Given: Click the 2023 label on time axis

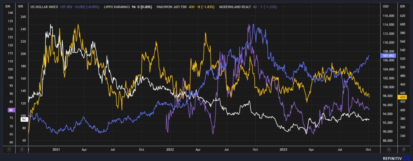Looking at the screenshot, I should coord(284,150).
